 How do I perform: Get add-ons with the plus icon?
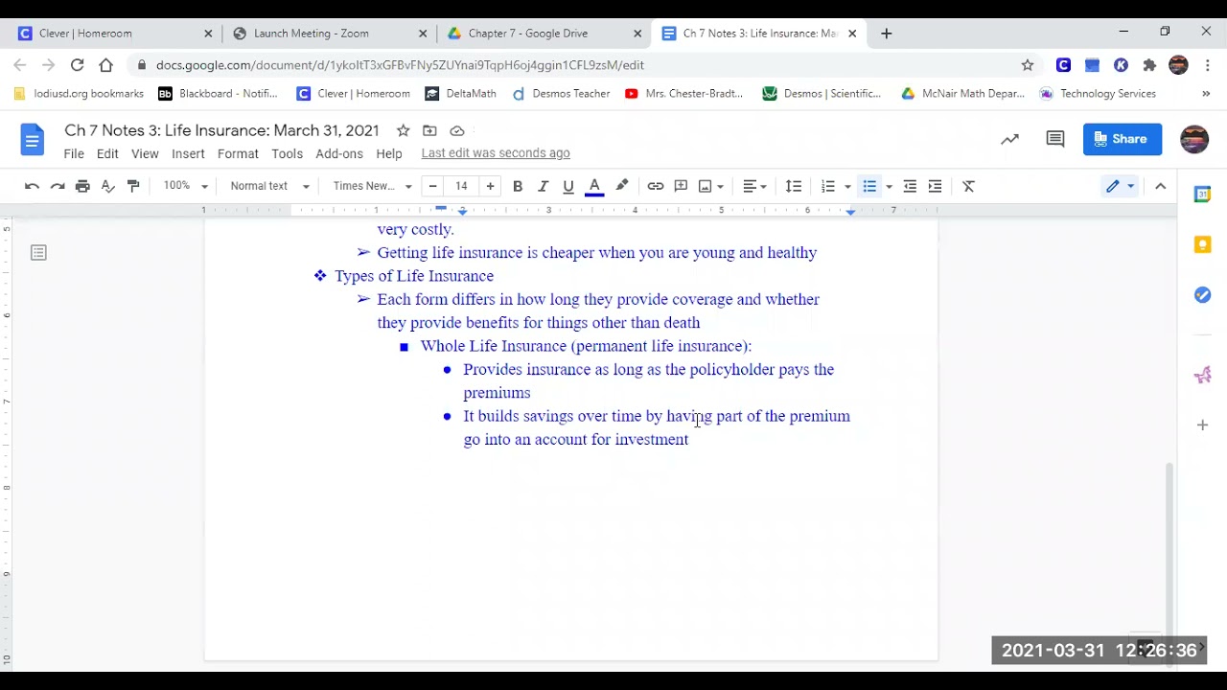point(1202,425)
